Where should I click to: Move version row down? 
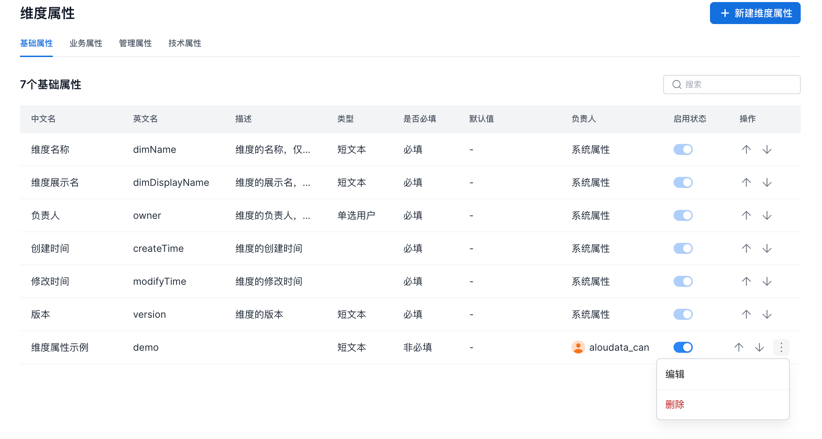click(x=767, y=314)
